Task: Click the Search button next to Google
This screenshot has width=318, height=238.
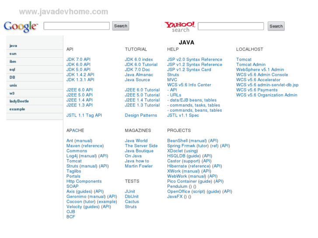Action: pyautogui.click(x=120, y=26)
